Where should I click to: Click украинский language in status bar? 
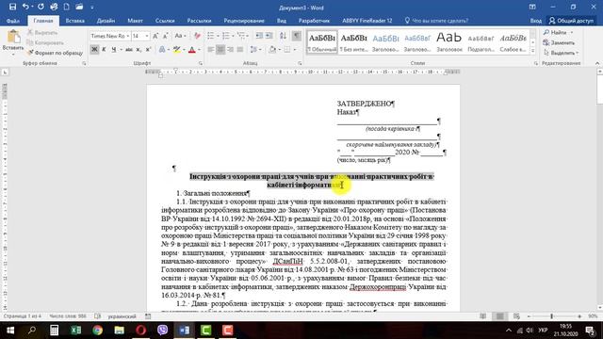pyautogui.click(x=122, y=316)
